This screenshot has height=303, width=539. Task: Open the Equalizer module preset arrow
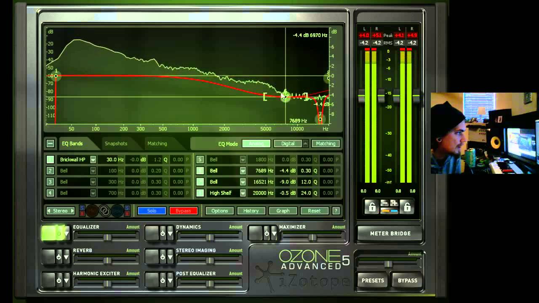coord(67,233)
